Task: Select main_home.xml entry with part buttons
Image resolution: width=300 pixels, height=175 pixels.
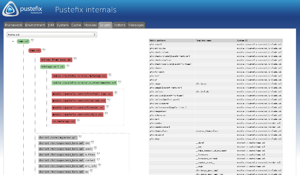Action: pyautogui.click(x=67, y=155)
